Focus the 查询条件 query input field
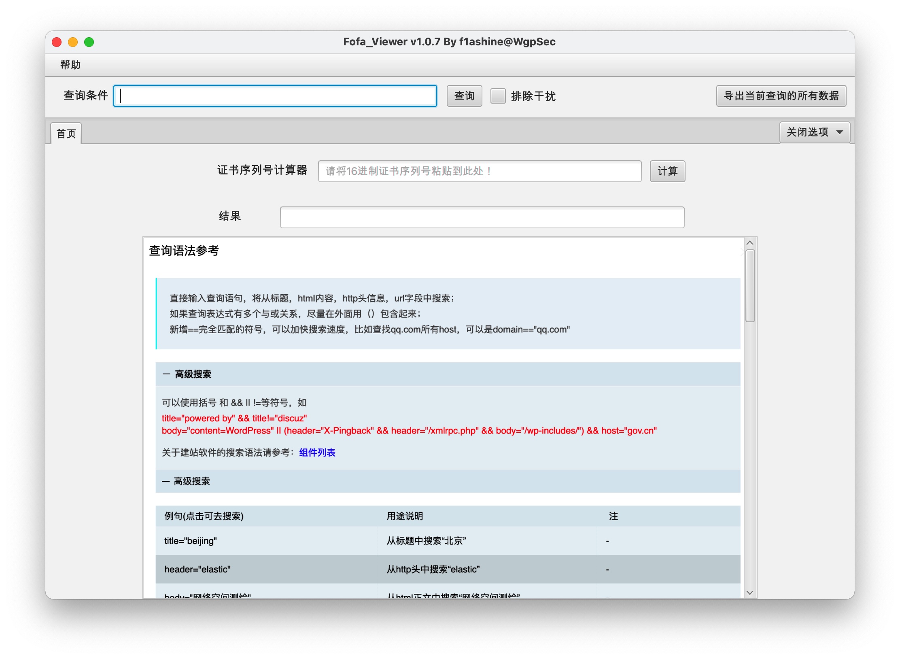 pyautogui.click(x=275, y=96)
